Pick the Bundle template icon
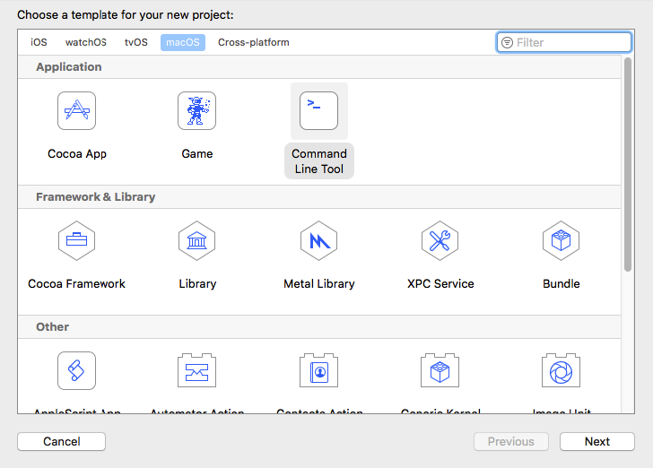Screen dimensions: 653x468 (561, 240)
